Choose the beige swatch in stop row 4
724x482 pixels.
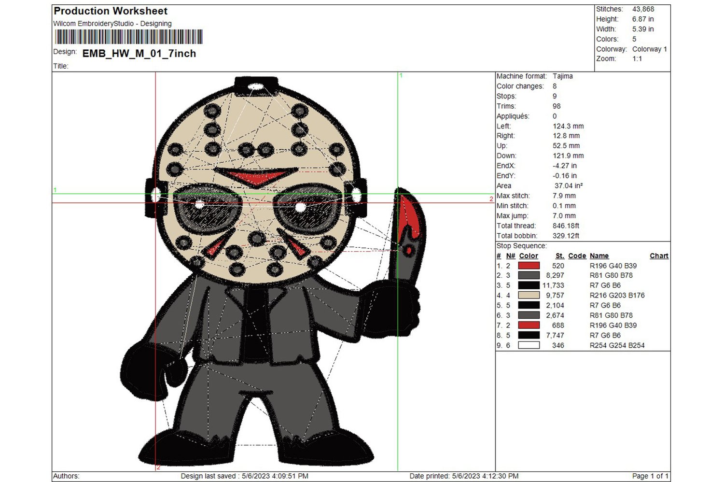529,295
